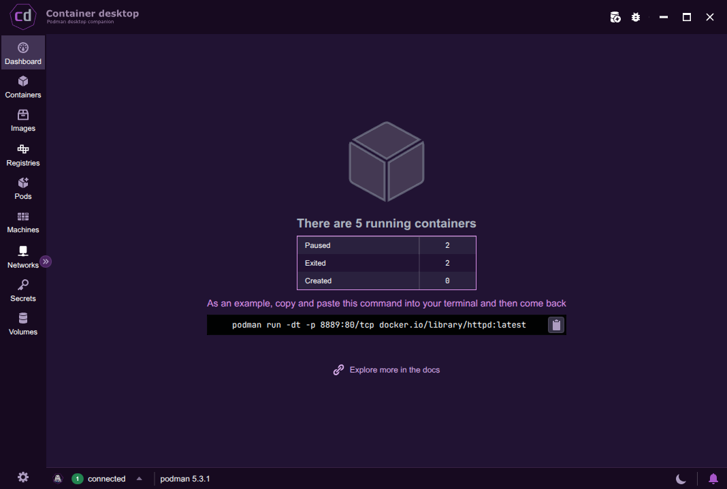Maximize the Container desktop window
The image size is (727, 489).
[x=687, y=17]
